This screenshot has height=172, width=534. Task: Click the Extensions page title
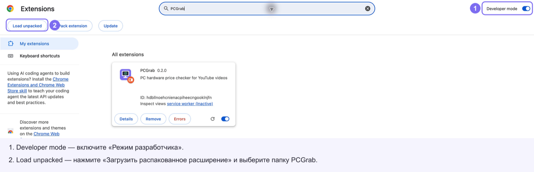[37, 9]
